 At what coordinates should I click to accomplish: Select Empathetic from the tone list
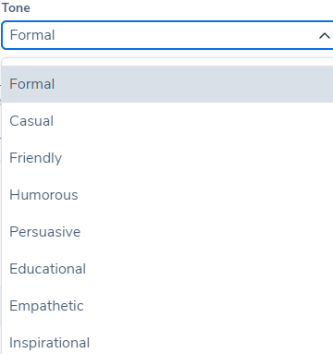pyautogui.click(x=167, y=306)
